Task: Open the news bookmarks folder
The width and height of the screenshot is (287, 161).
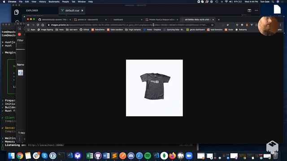Action: coord(60,30)
